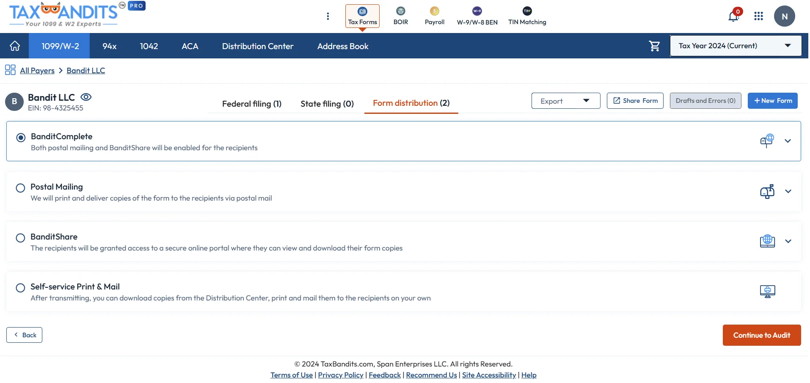
Task: Open the Bandit LLC breadcrumb link
Action: (x=86, y=70)
